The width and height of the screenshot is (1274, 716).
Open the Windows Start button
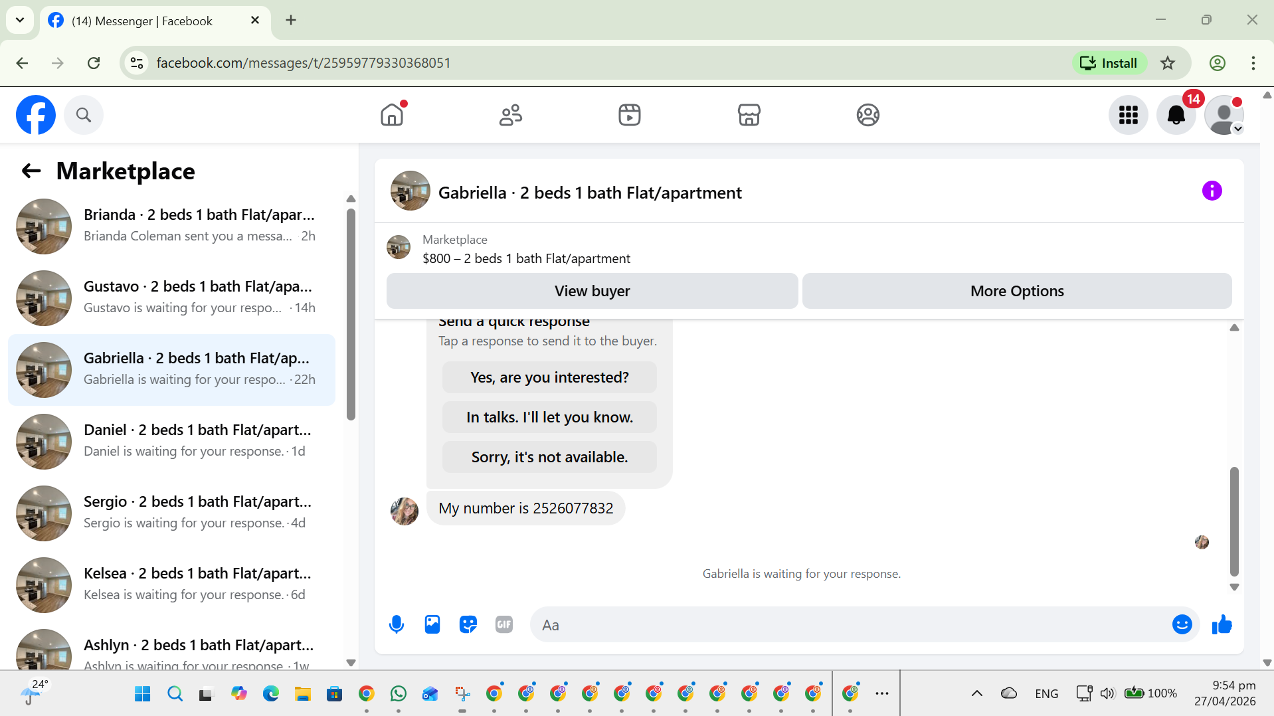[x=142, y=693]
